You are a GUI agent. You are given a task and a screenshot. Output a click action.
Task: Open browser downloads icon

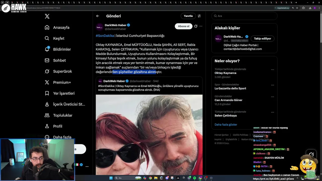pos(310,8)
